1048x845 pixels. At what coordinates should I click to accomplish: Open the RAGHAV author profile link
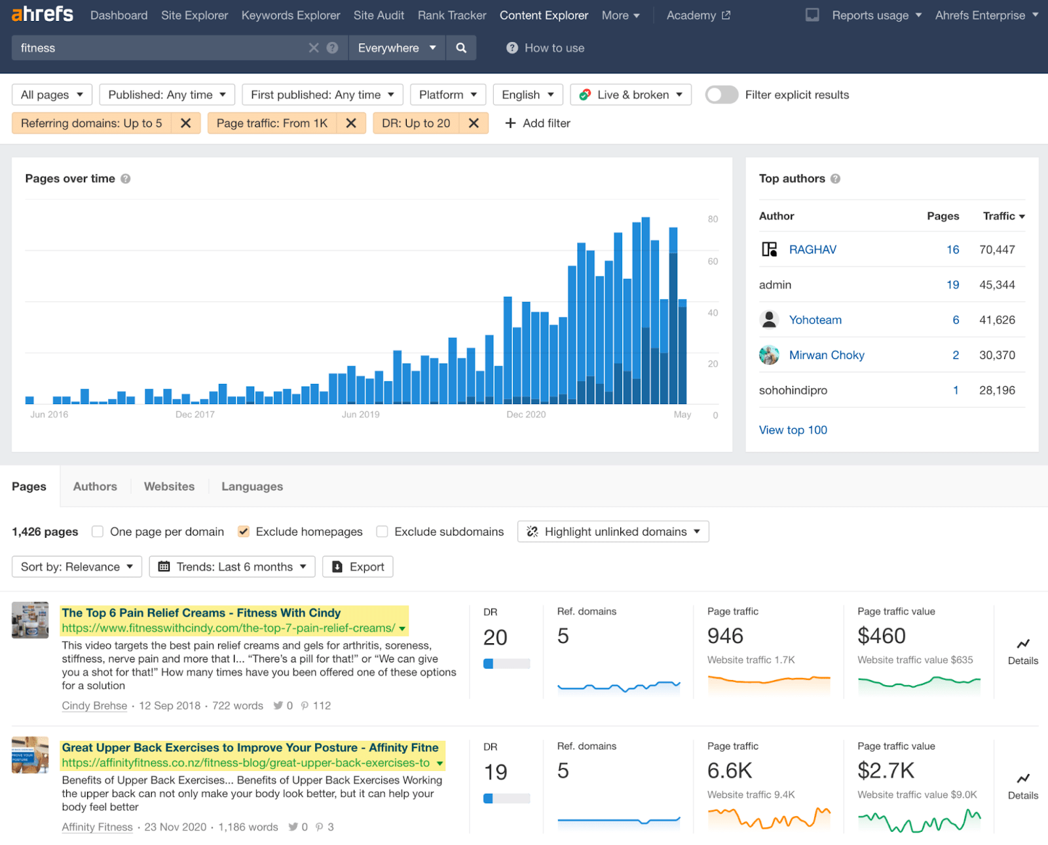[x=812, y=249]
